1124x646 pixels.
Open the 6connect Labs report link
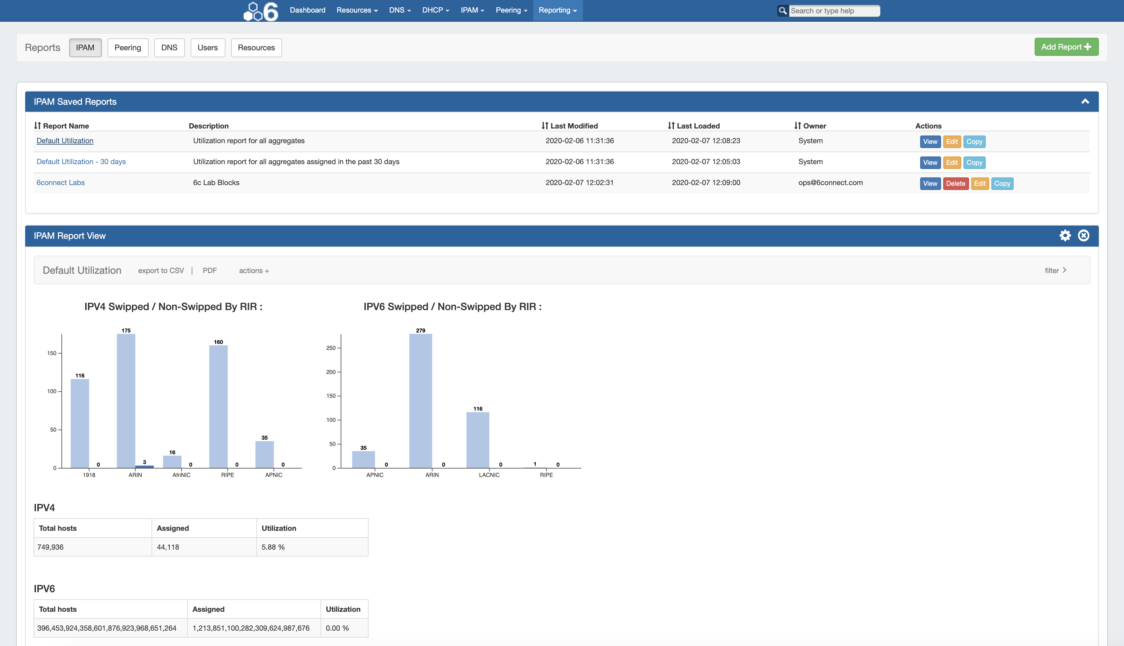60,182
